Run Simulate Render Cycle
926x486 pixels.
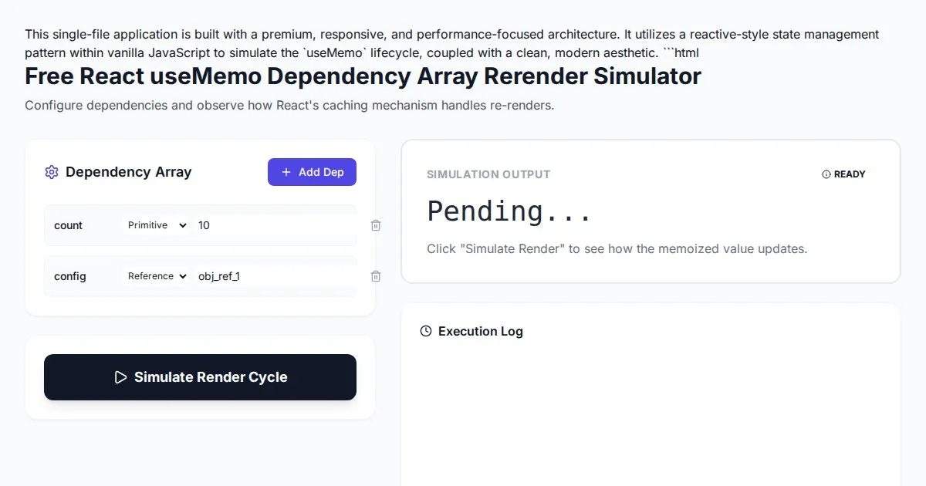200,377
